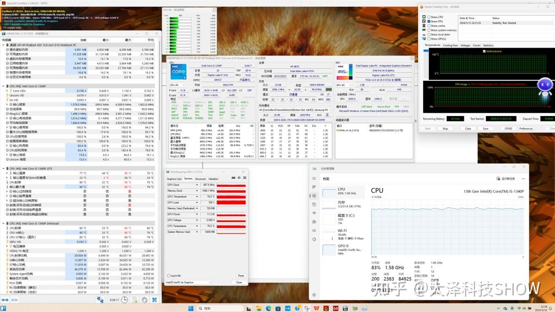Viewport: 555px width, 312px height.
Task: Select the CPU performance graph in Task Manager sidebar
Action: click(328, 192)
